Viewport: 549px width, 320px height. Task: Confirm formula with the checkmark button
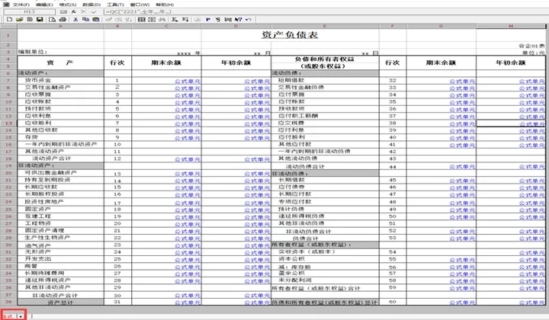[x=94, y=12]
